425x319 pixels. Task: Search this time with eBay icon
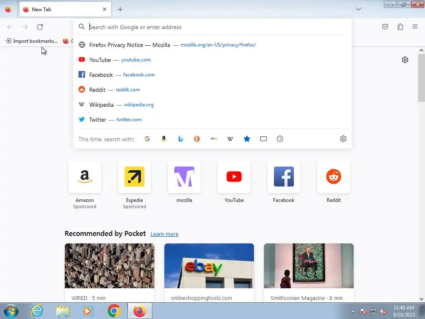tap(214, 139)
